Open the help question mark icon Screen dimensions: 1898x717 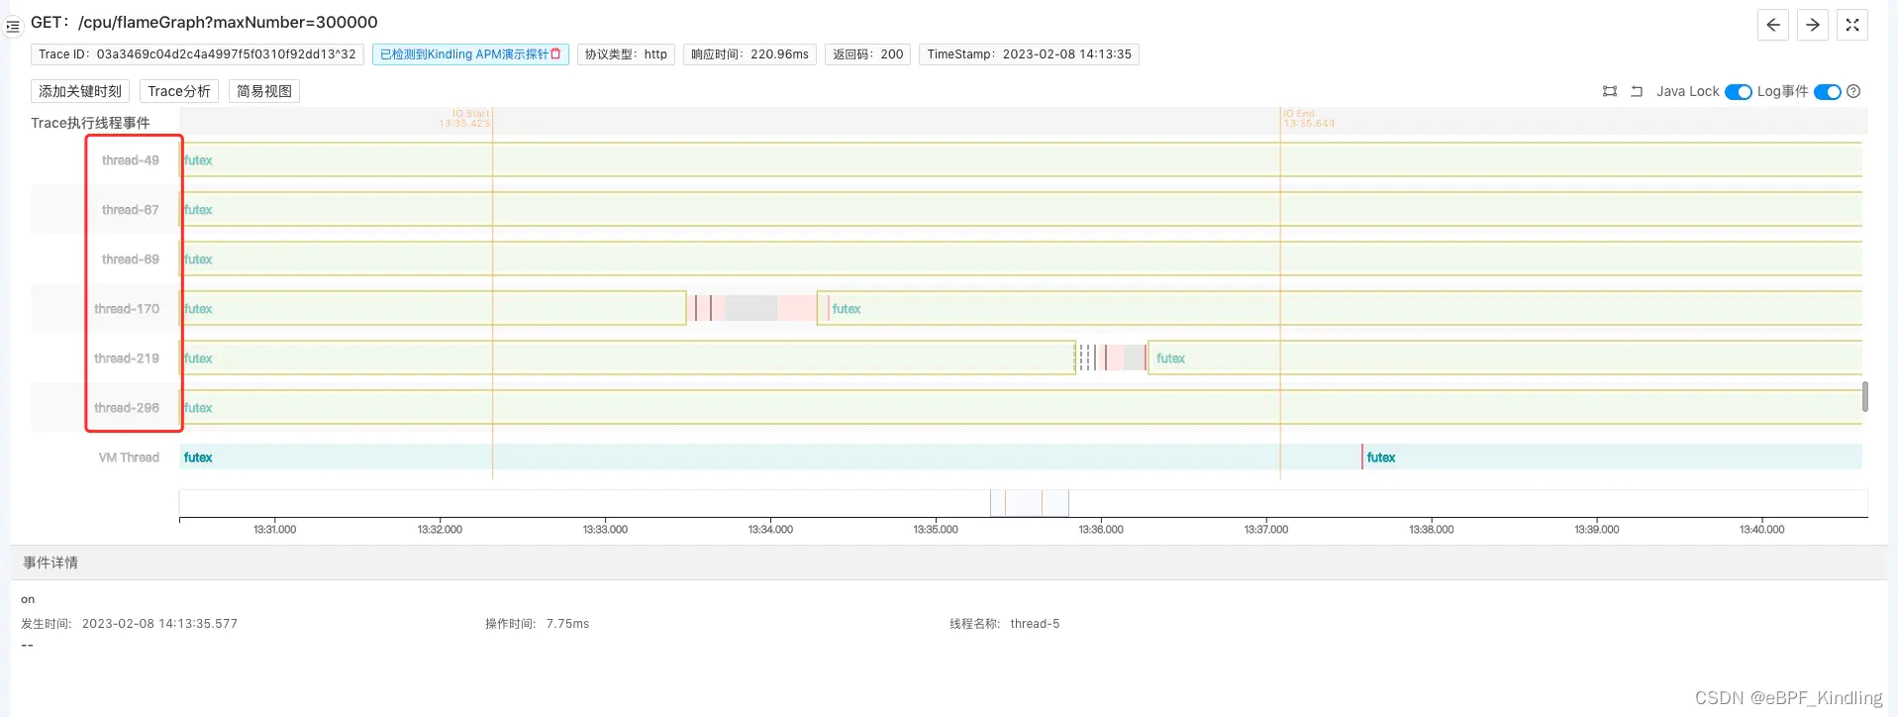(1853, 91)
